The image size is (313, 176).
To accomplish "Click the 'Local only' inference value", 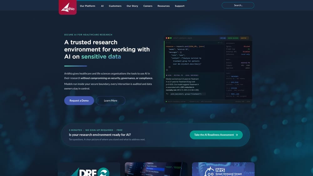I will (x=245, y=54).
